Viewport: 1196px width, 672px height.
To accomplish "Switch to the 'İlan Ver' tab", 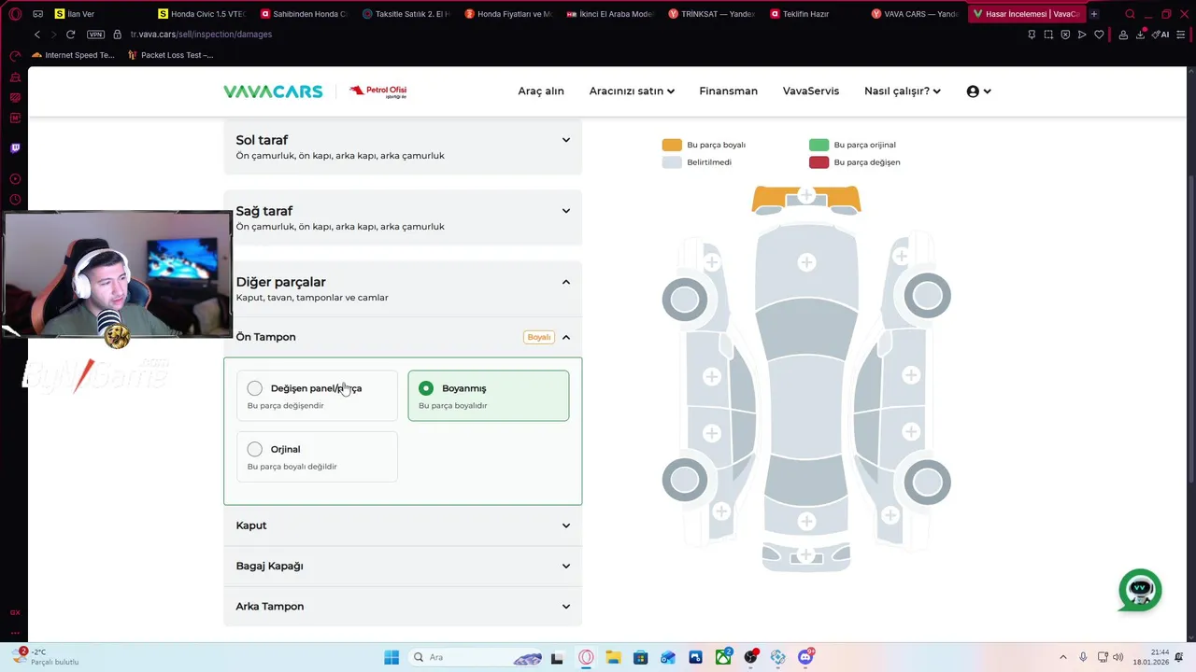I will click(x=98, y=14).
